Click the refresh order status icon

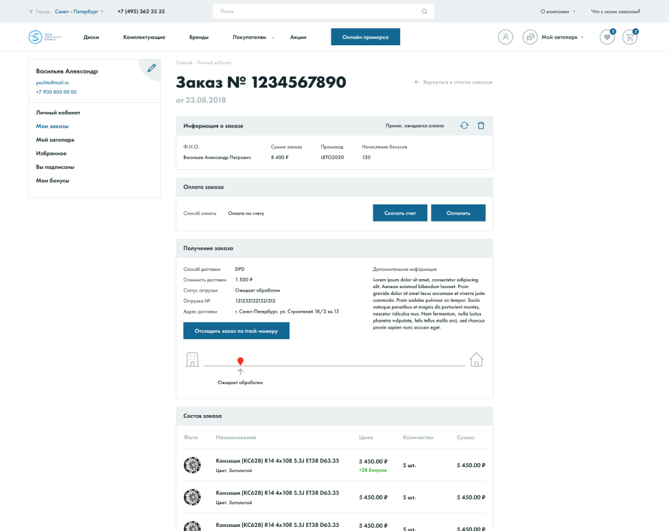(465, 126)
